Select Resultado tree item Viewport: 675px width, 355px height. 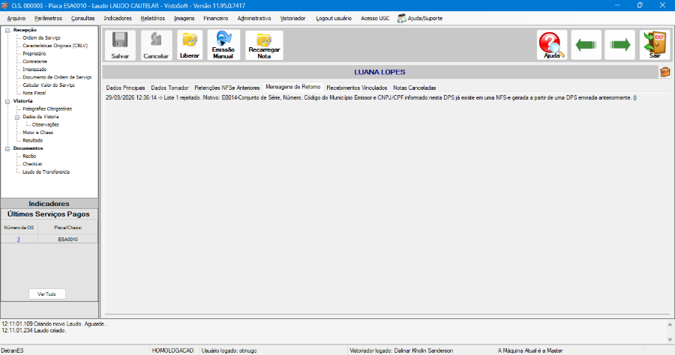click(33, 141)
